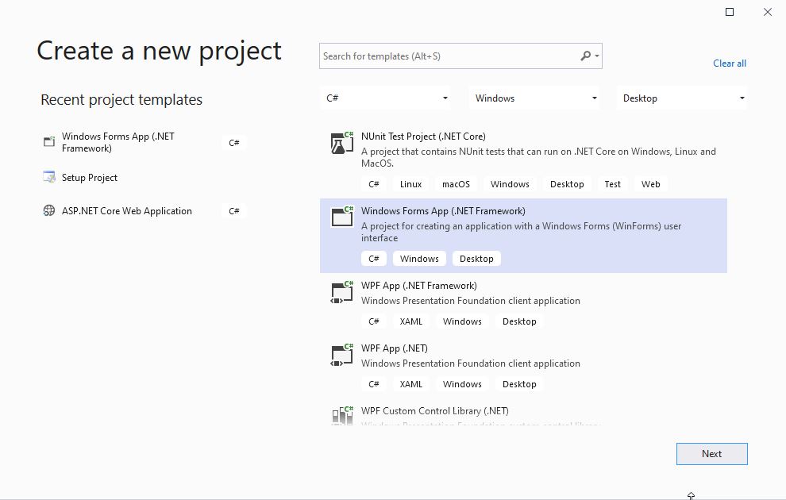
Task: Click the Windows tag under Windows Forms App
Action: click(419, 259)
